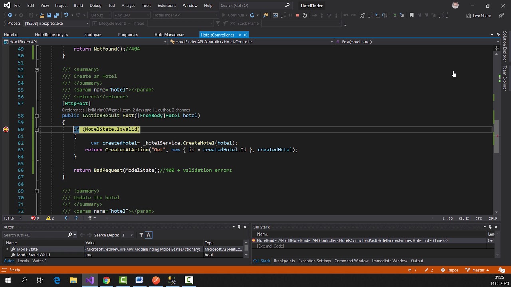511x287 pixels.
Task: Click the bookmark icon in the toolbar
Action: 412,15
